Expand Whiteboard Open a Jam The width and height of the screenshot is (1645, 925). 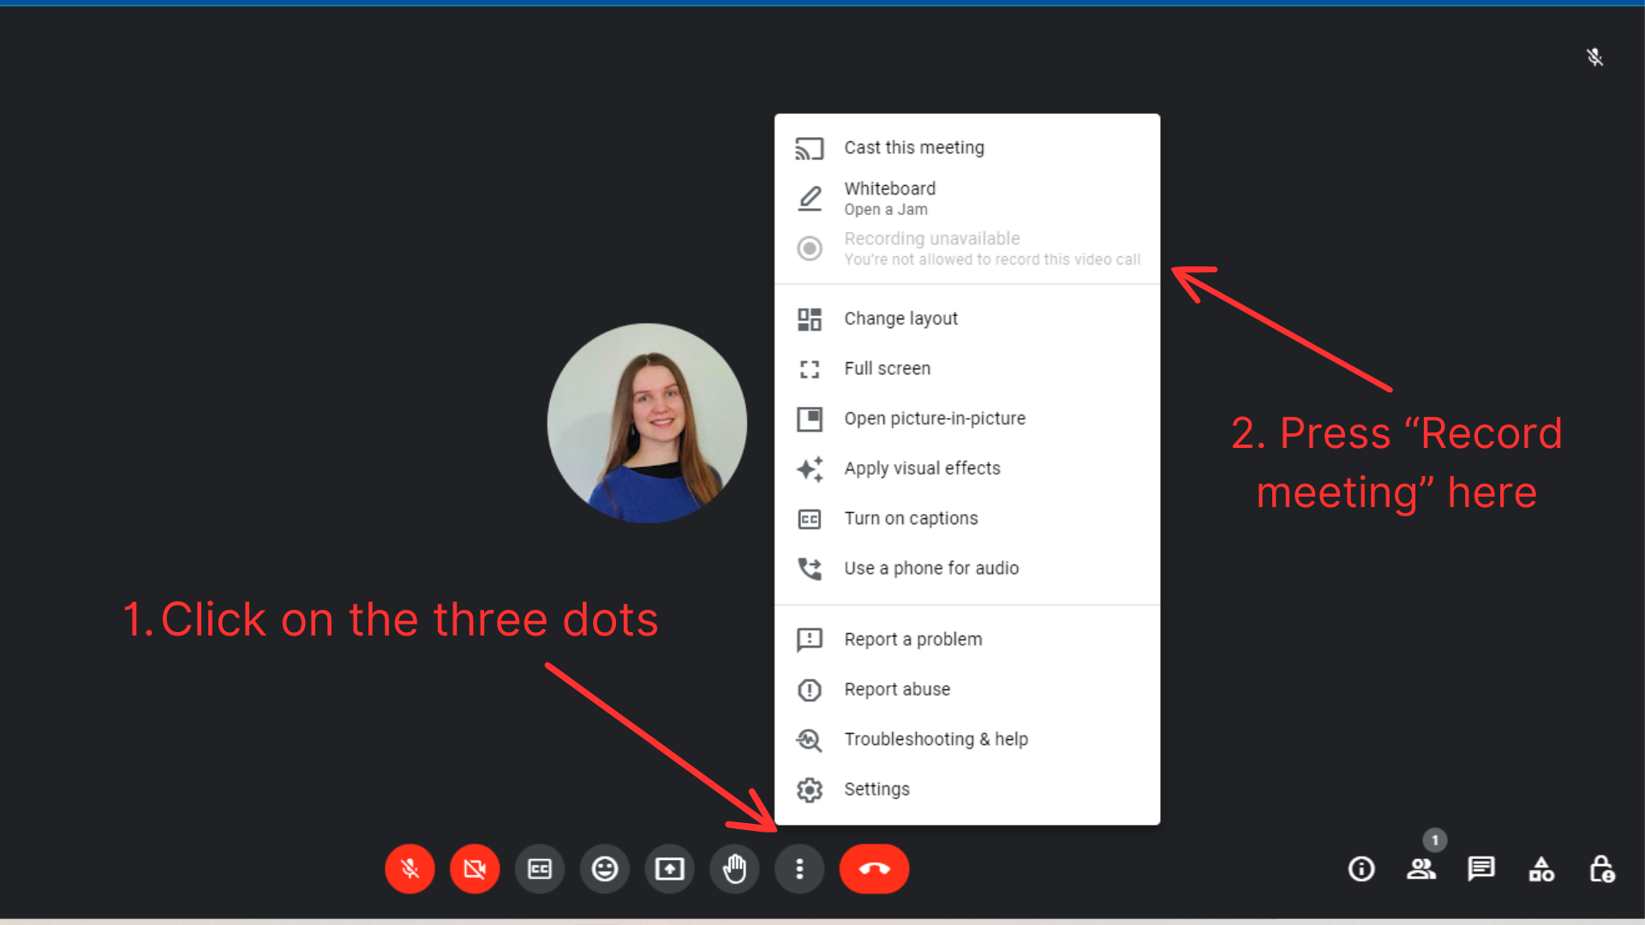[x=966, y=198]
